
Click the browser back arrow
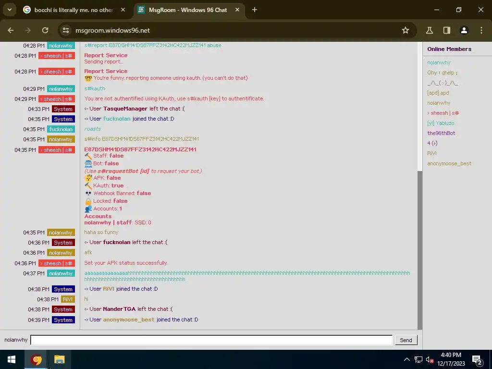pyautogui.click(x=11, y=30)
